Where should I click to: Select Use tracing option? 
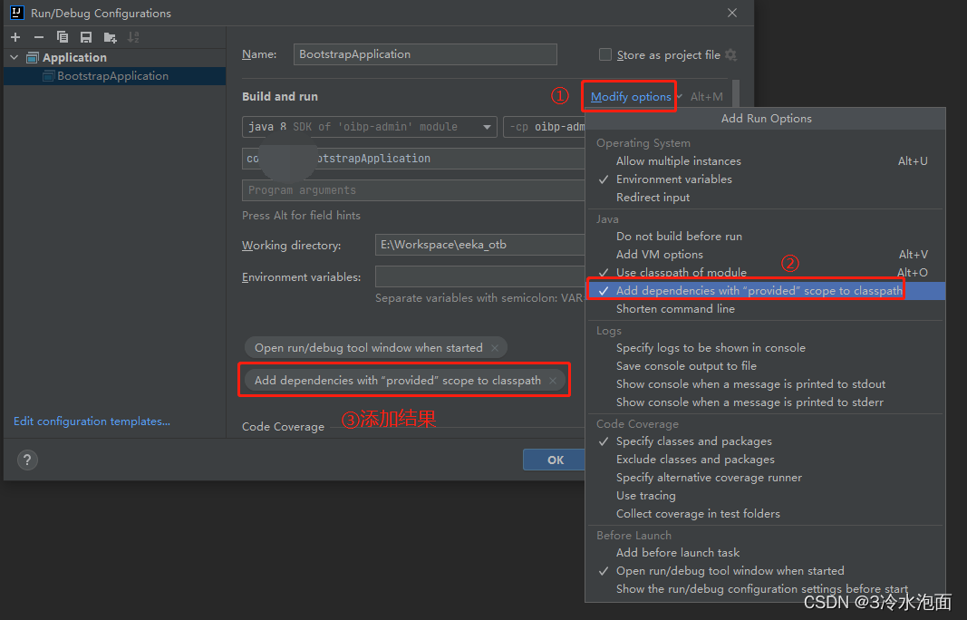(765, 496)
